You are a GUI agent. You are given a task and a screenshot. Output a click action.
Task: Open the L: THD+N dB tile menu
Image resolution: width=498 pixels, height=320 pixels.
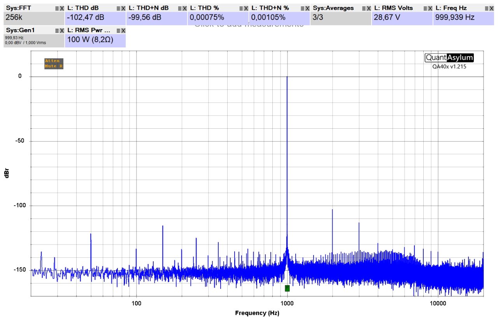(x=180, y=8)
